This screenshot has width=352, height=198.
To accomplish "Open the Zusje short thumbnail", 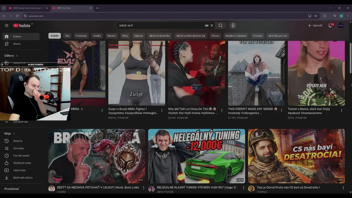I will [137, 73].
